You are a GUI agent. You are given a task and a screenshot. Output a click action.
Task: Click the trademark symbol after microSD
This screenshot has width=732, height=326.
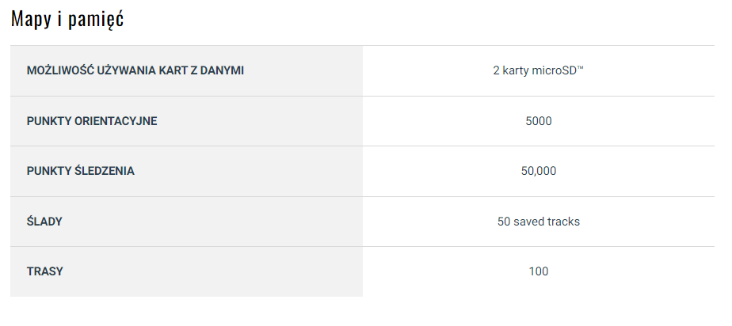(x=580, y=68)
